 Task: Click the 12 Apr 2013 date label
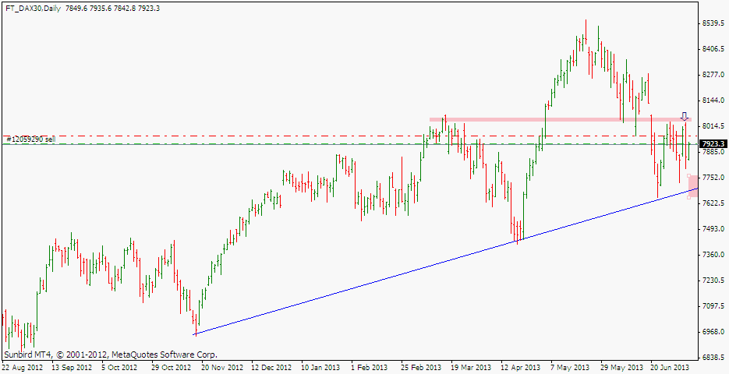tap(520, 366)
